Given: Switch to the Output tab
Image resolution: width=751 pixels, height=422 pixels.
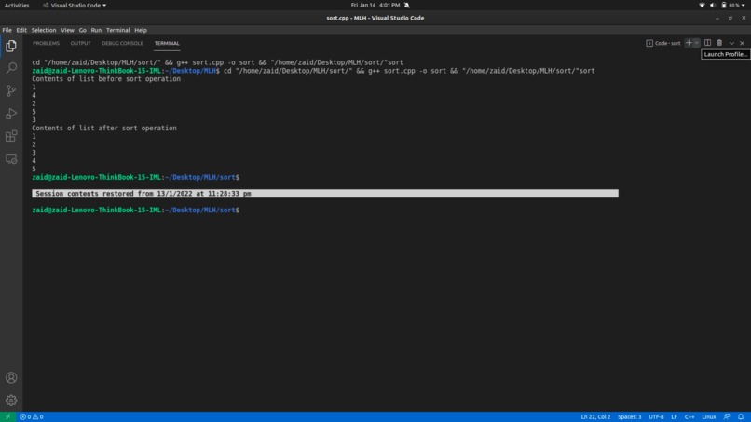Looking at the screenshot, I should (80, 43).
